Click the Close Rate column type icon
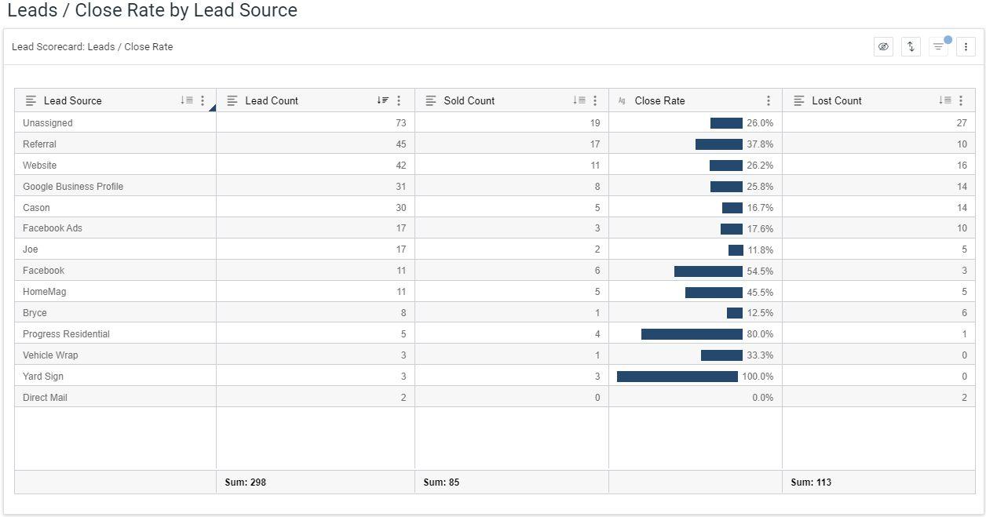The height and width of the screenshot is (517, 986). [622, 100]
